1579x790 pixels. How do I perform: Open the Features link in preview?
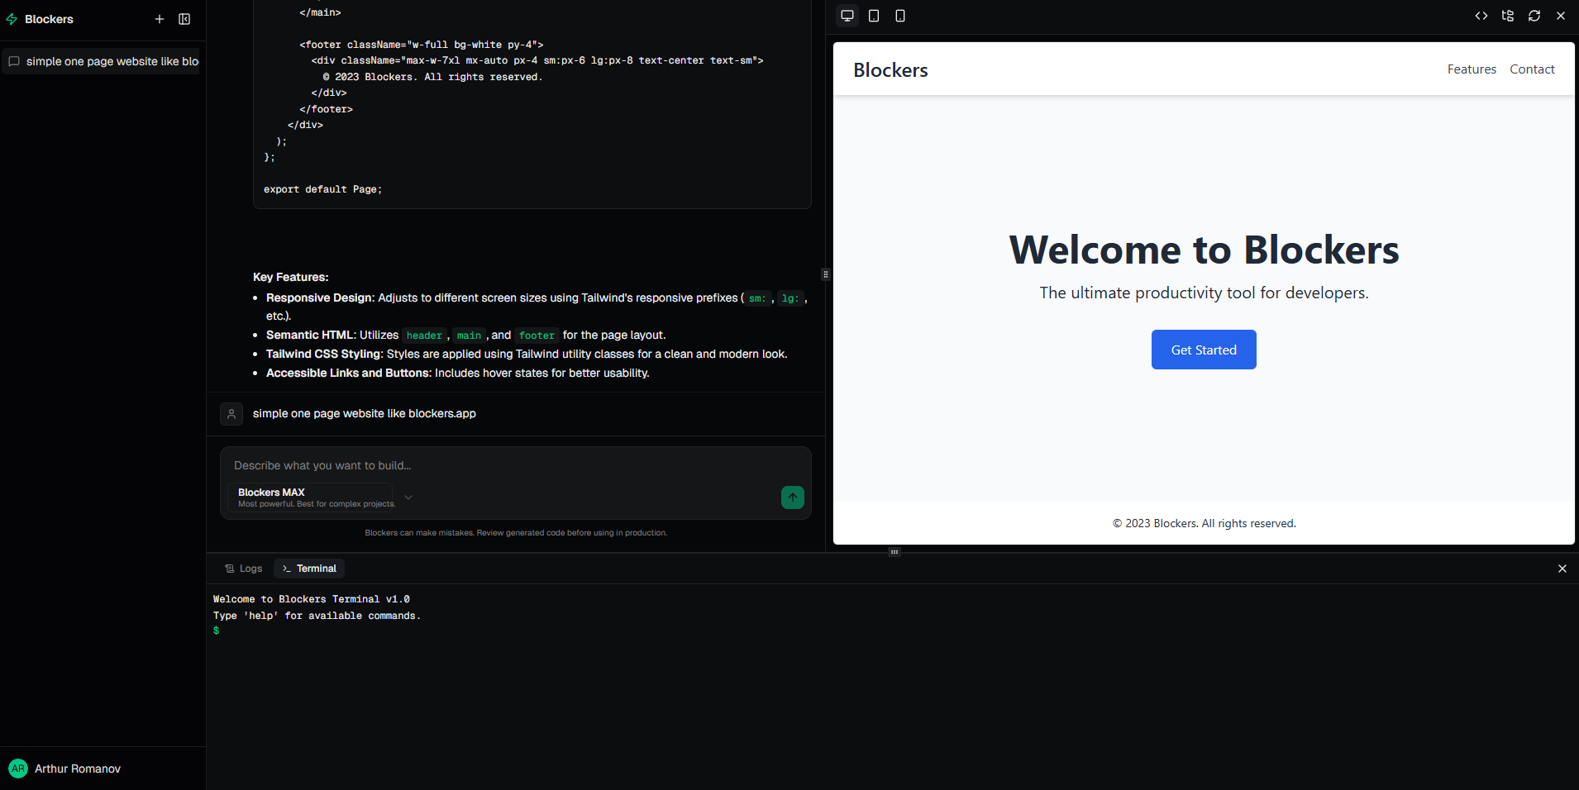pyautogui.click(x=1471, y=69)
